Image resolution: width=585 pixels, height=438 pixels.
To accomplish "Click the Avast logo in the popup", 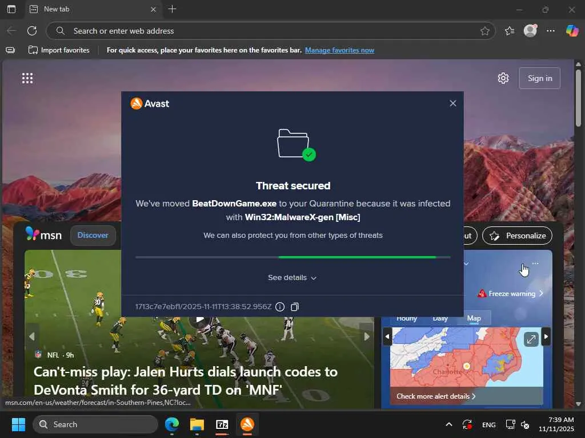I will (150, 104).
